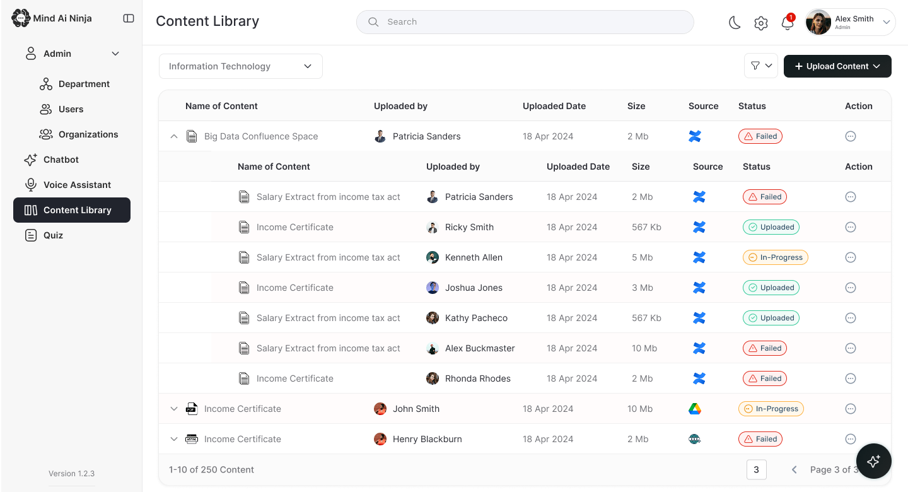The width and height of the screenshot is (908, 492).
Task: Click Mind Ai Ninja brain logo
Action: pyautogui.click(x=21, y=18)
